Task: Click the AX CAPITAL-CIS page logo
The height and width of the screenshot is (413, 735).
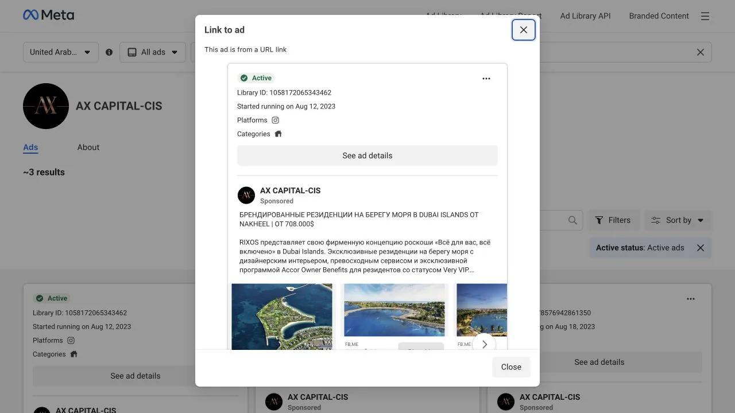Action: tap(46, 106)
